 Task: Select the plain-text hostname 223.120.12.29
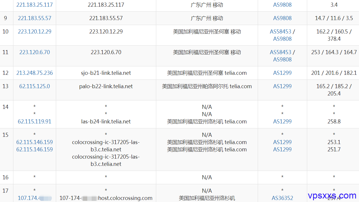tap(106, 31)
